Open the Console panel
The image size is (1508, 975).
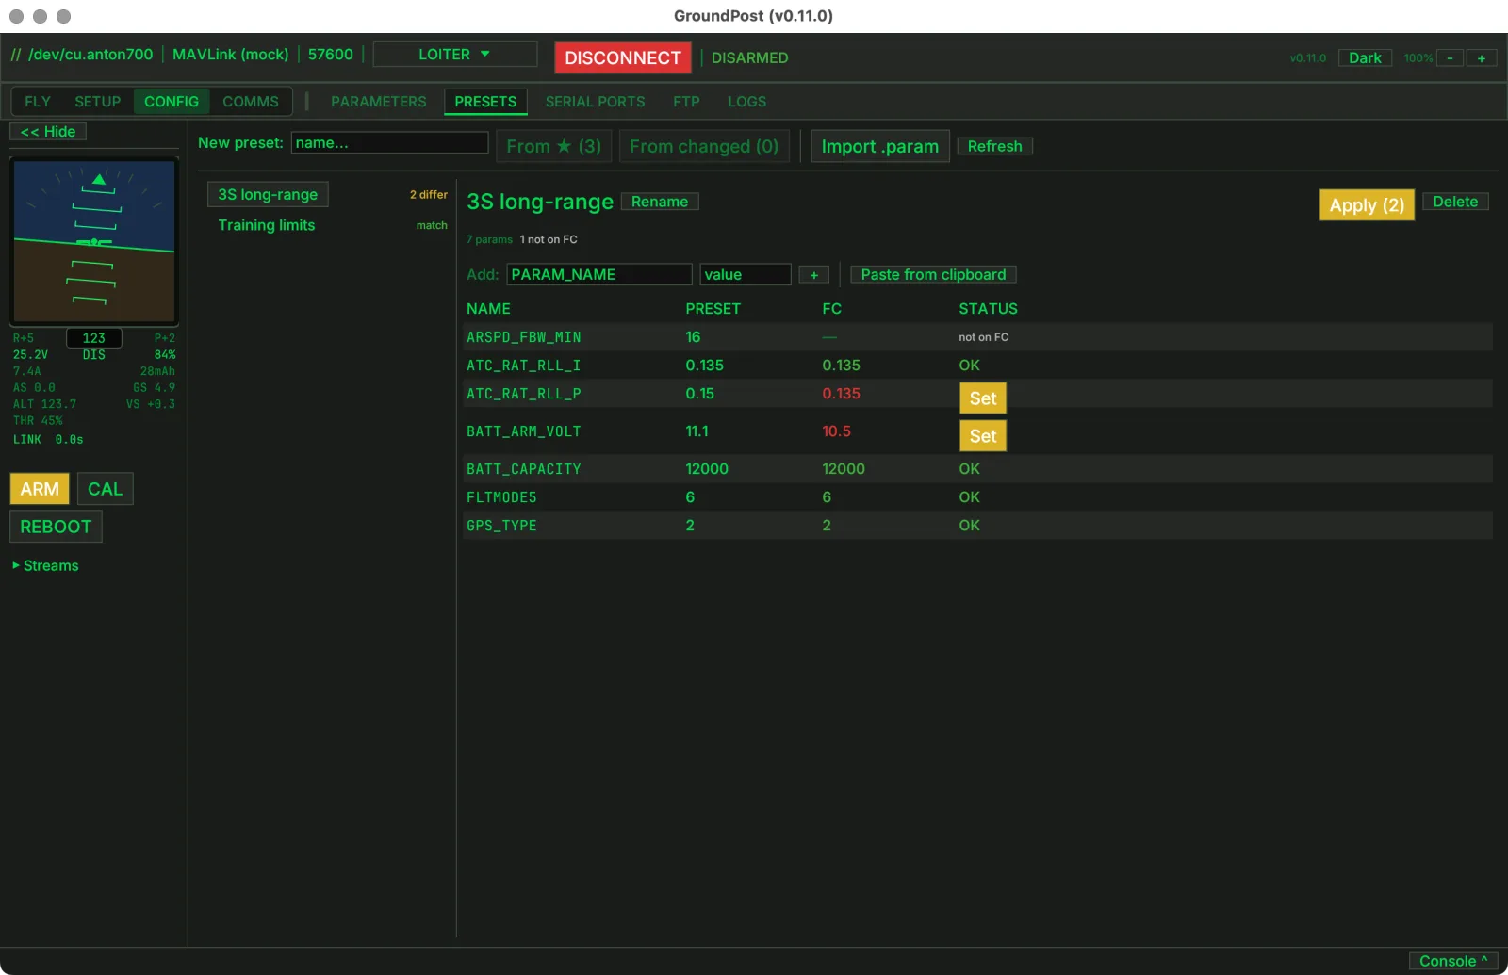(x=1452, y=961)
